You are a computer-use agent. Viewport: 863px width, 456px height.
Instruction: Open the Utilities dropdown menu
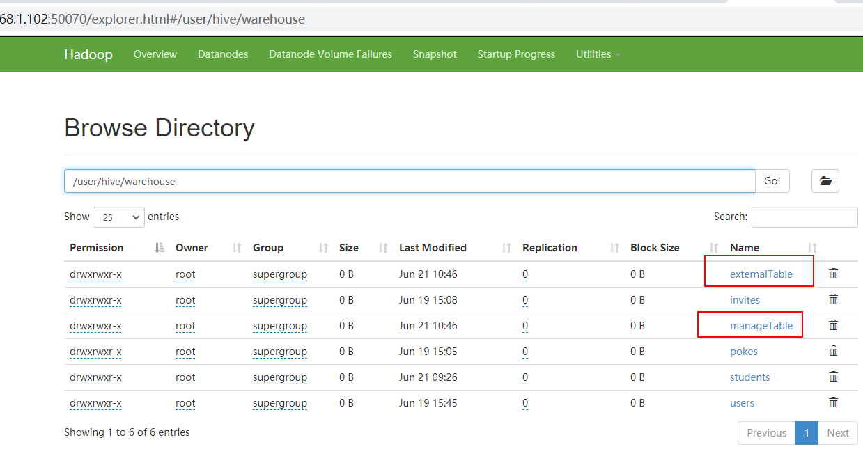(x=597, y=54)
